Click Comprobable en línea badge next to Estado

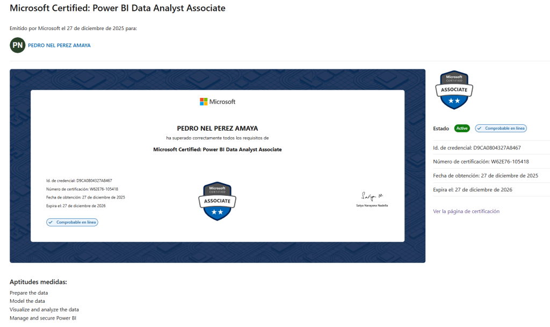coord(501,129)
